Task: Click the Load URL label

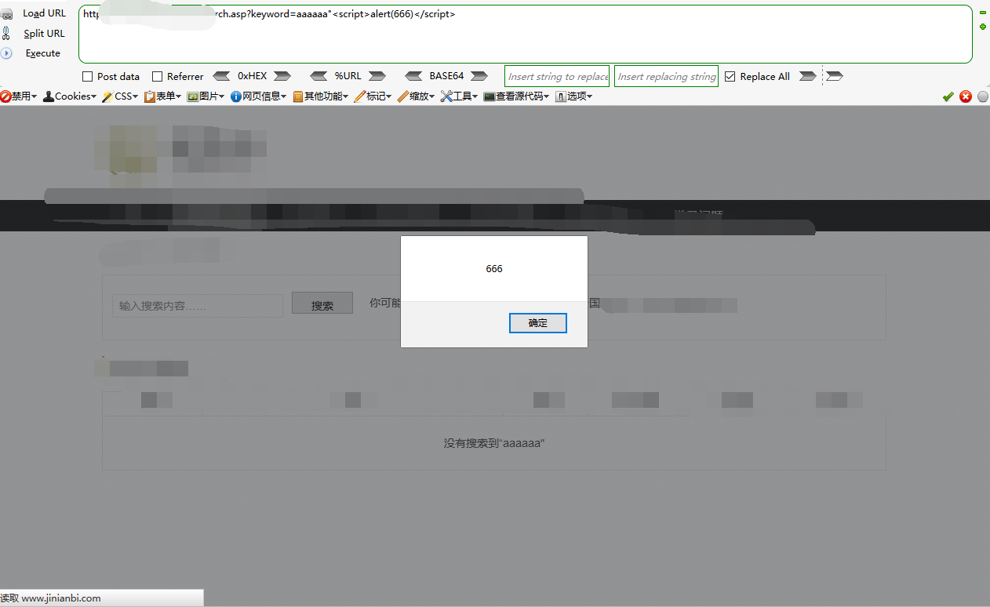Action: [44, 13]
